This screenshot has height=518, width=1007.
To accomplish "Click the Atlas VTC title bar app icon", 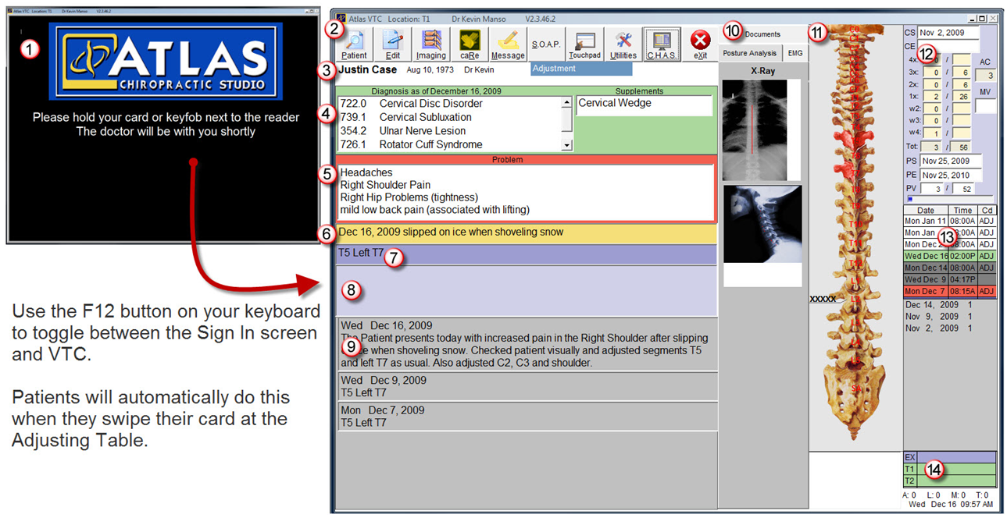I will 340,19.
